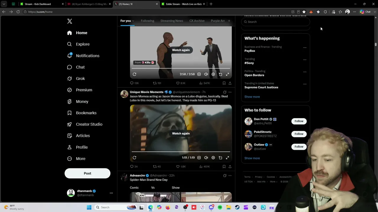The image size is (378, 212).
Task: Like the post with 9.1K likes
Action: [180, 83]
